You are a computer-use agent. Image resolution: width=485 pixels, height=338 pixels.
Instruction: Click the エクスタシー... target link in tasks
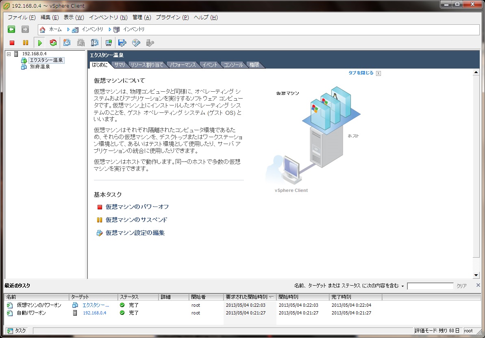coord(96,305)
